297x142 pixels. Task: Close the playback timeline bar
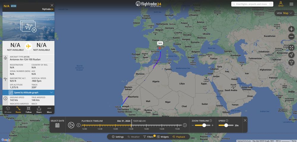tap(245, 120)
